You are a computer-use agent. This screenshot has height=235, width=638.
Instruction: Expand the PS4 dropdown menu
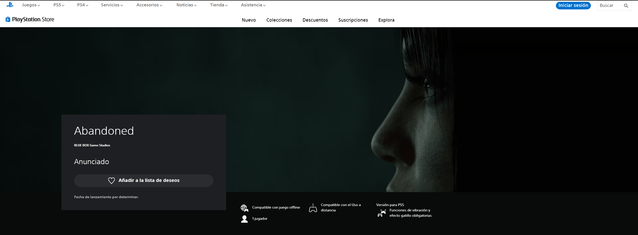[83, 5]
